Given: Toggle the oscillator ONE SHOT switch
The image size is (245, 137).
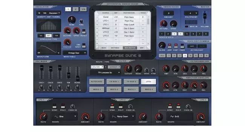Looking at the screenshot, I should (x=84, y=45).
